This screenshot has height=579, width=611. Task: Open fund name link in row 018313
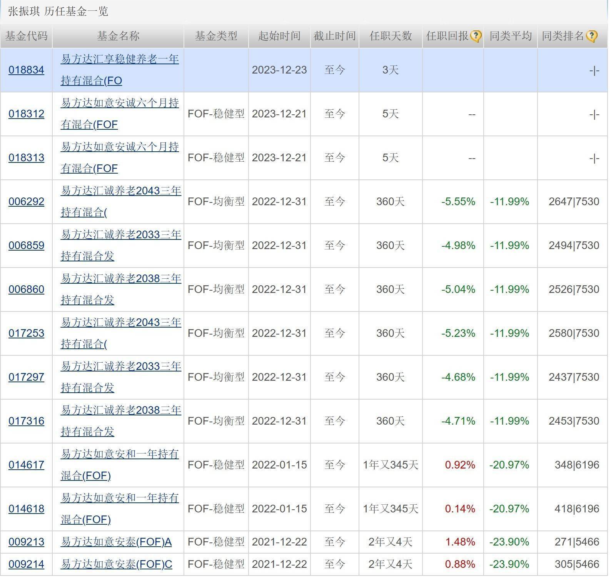click(120, 158)
